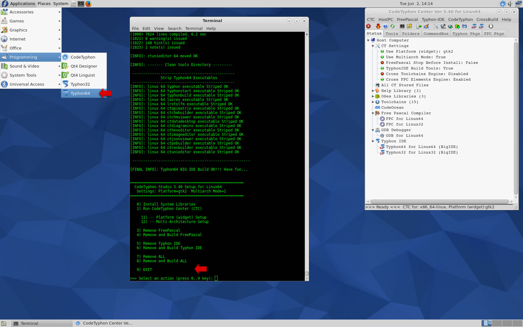The width and height of the screenshot is (523, 327).
Task: Click CodeTyphon Center Ve... taskbar button
Action: click(x=105, y=323)
